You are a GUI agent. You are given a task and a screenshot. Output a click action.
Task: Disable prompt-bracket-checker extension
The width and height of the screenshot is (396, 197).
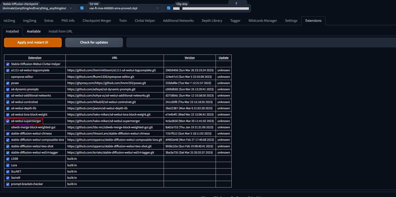point(8,184)
